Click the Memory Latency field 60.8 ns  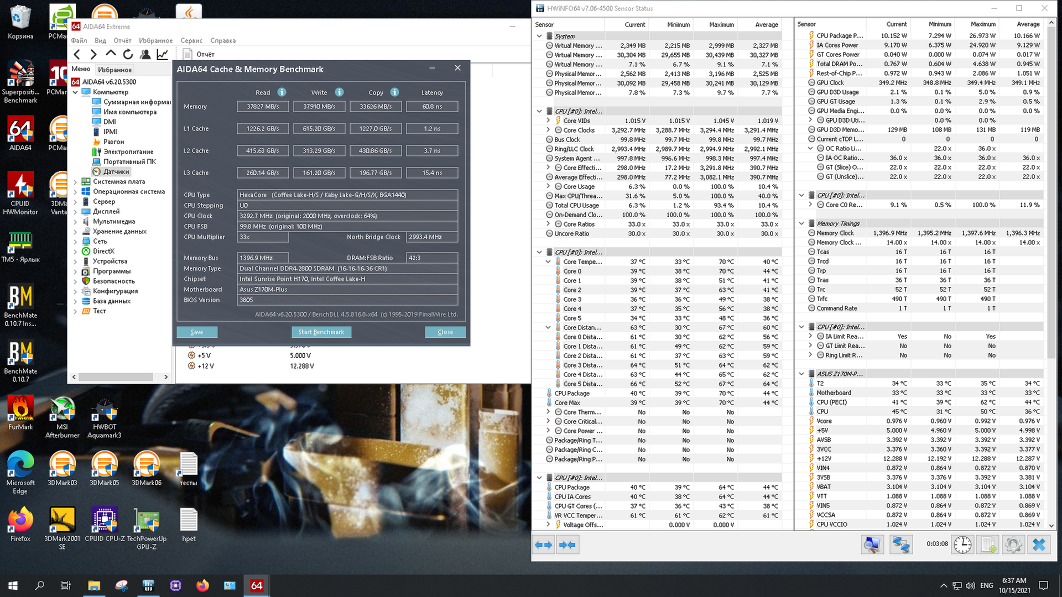coord(432,107)
